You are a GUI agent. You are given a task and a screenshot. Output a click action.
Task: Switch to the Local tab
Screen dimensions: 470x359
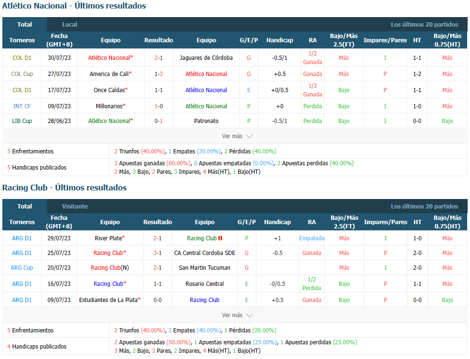[69, 25]
